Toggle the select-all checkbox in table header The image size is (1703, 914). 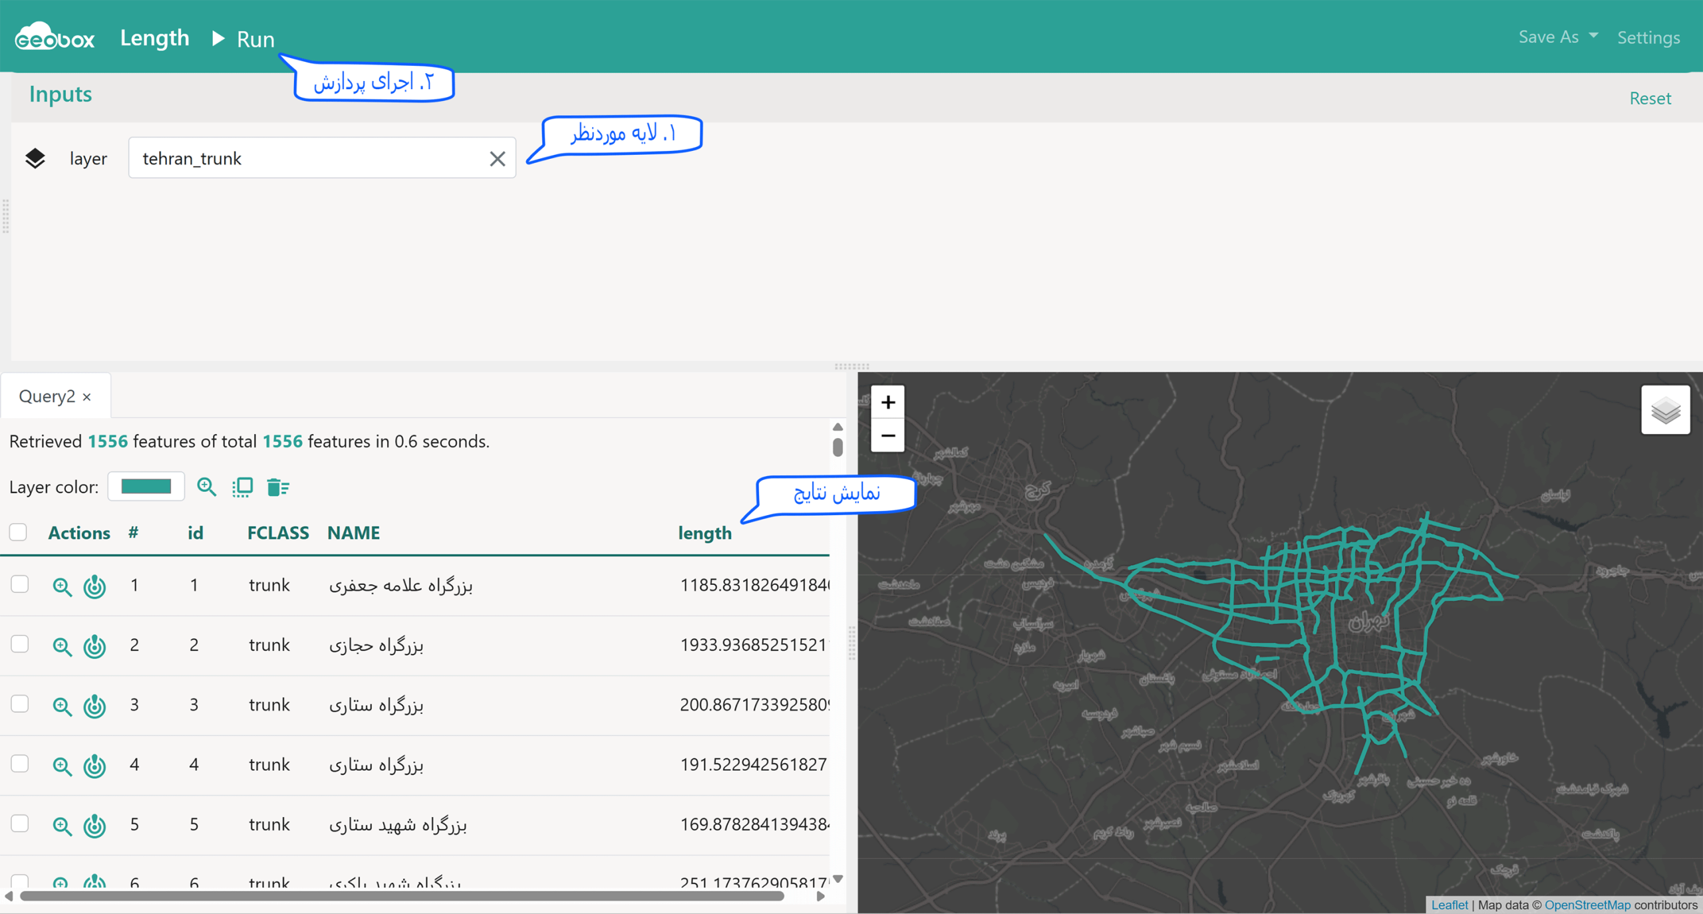point(18,532)
